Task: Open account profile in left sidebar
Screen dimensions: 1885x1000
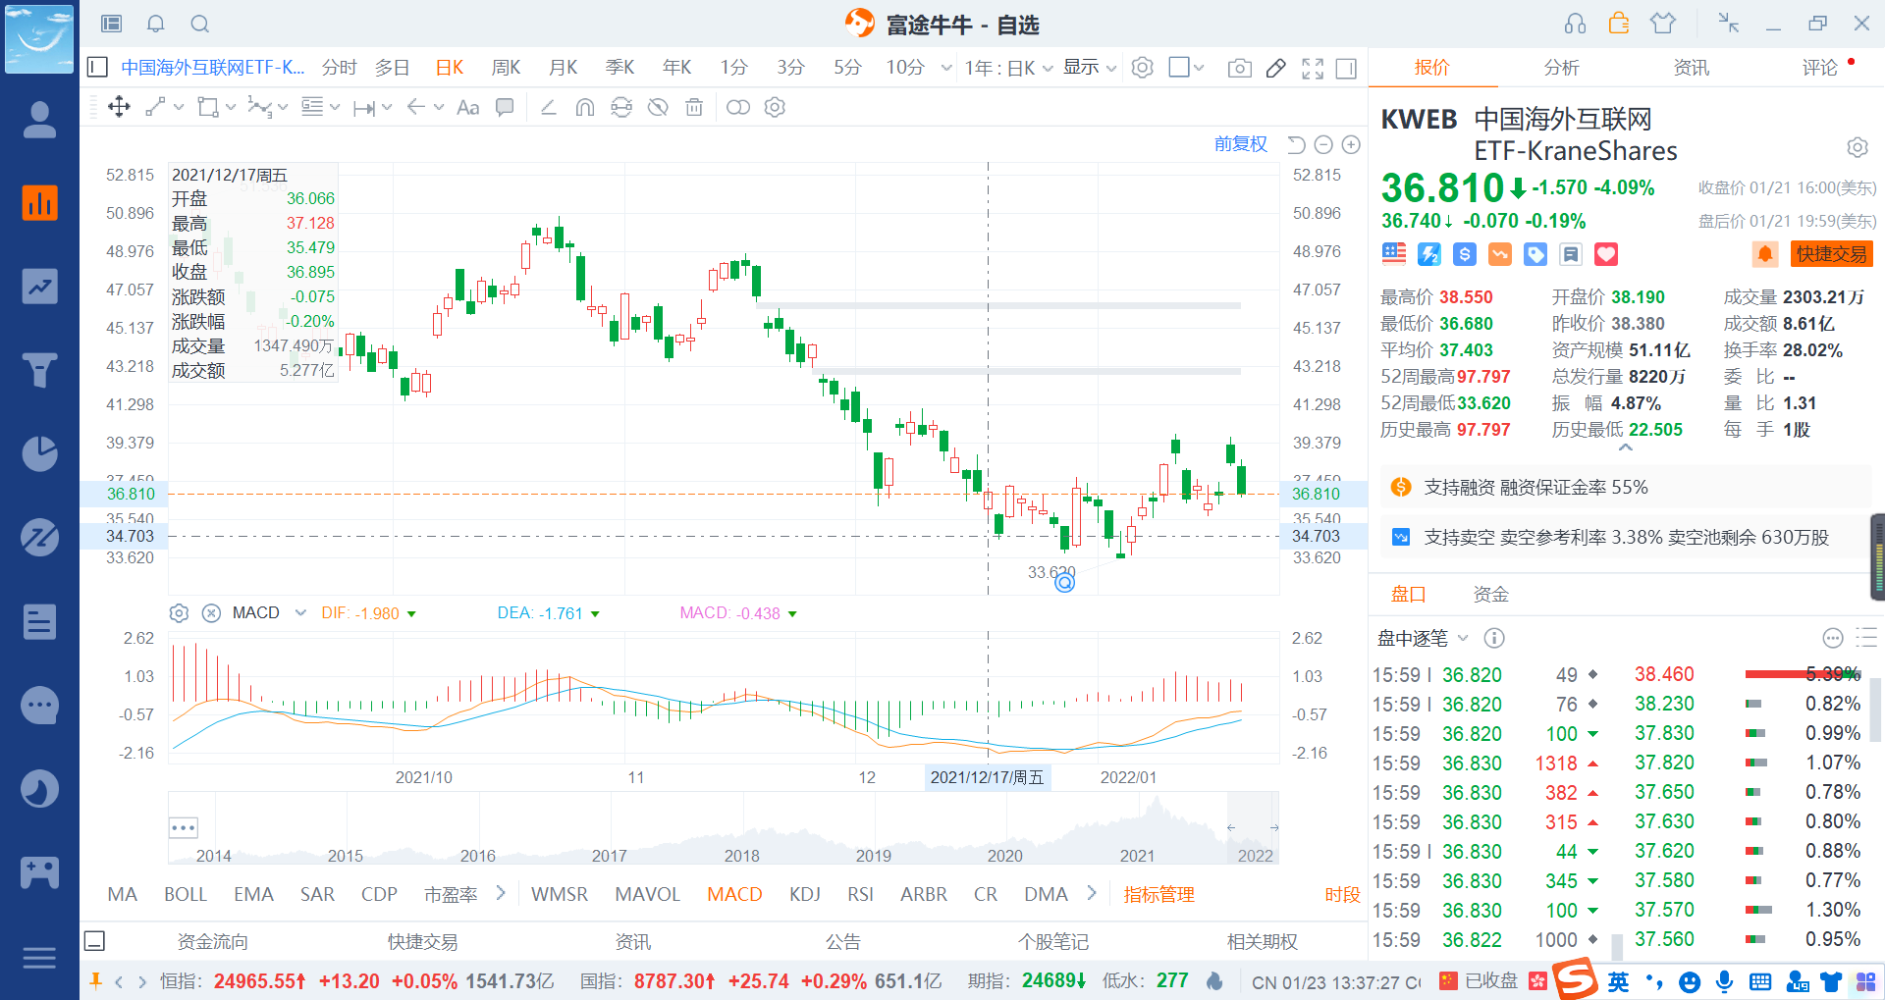Action: point(39,120)
